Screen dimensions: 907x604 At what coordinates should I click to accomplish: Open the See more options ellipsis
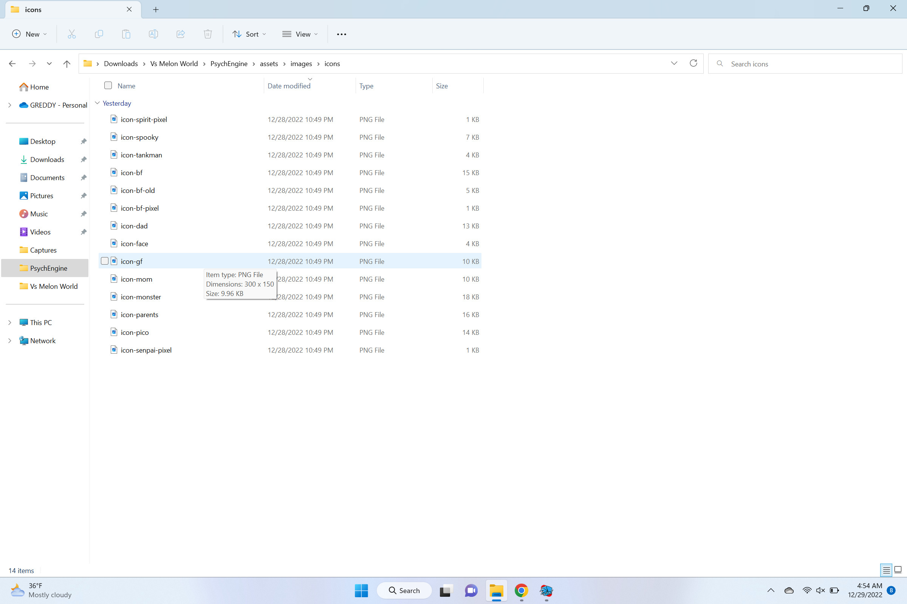coord(341,34)
